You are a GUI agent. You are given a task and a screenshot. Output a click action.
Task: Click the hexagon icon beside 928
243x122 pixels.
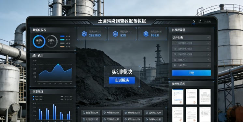[x=115, y=34]
